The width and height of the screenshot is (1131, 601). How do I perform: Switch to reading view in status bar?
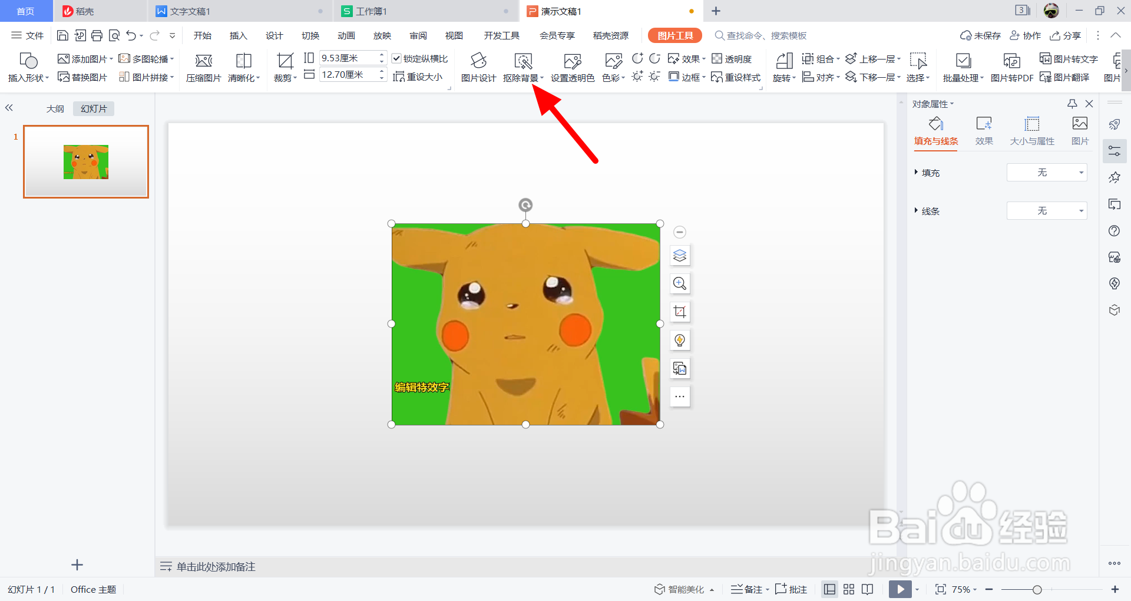click(x=867, y=589)
